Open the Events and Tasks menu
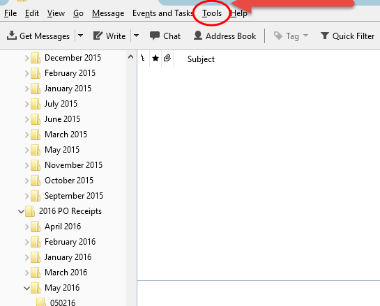The width and height of the screenshot is (380, 306). [162, 13]
